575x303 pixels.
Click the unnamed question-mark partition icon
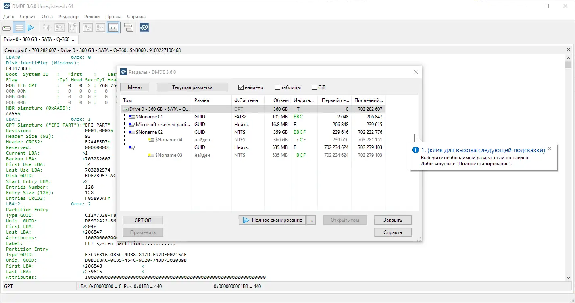132,147
